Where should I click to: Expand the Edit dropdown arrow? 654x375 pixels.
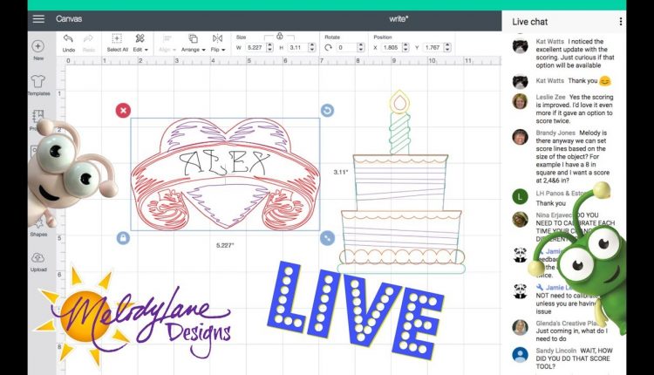(146, 50)
